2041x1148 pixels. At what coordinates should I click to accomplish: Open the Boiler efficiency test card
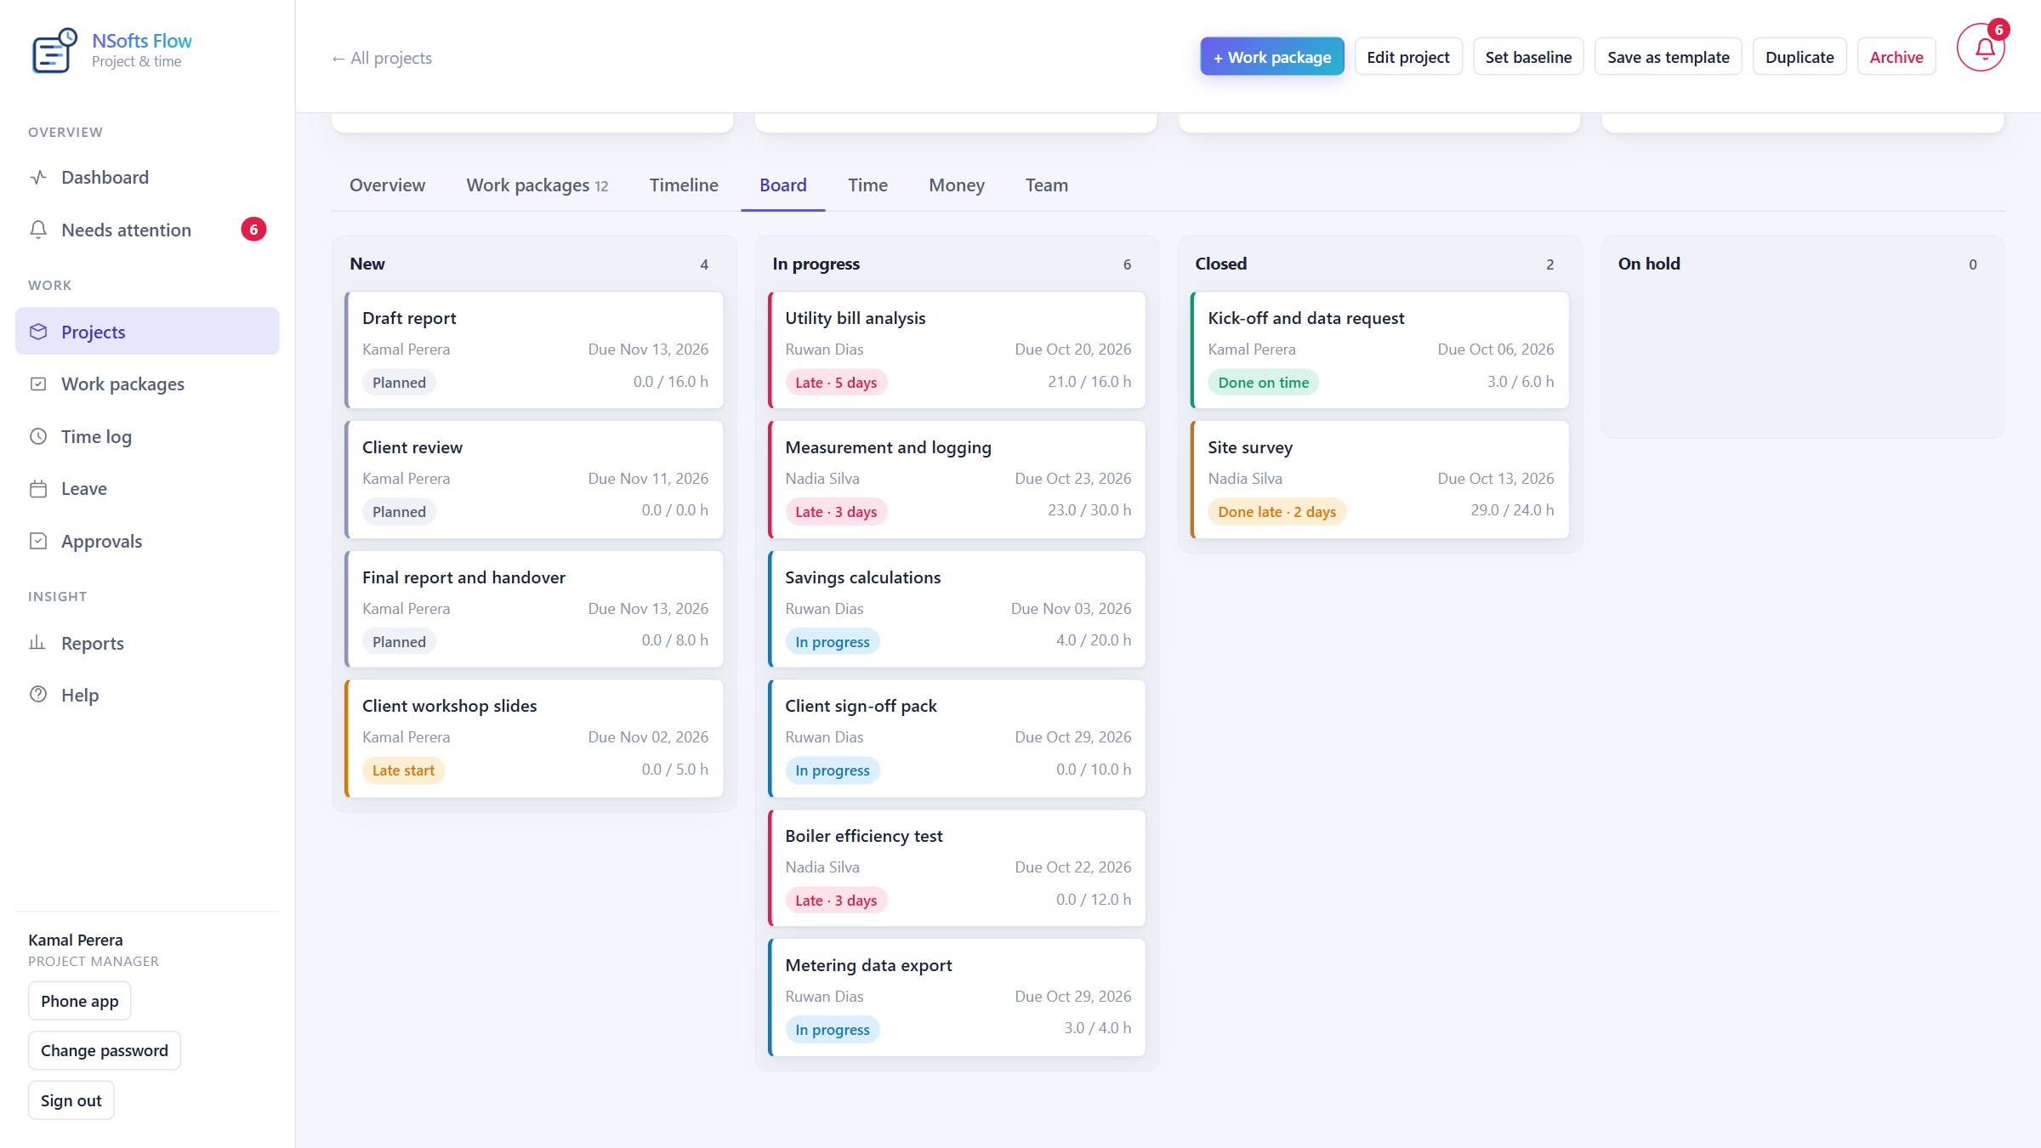coord(957,868)
